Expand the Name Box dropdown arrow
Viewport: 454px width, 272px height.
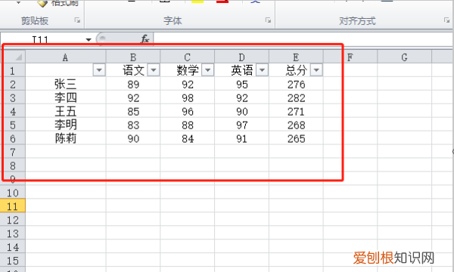pyautogui.click(x=89, y=39)
